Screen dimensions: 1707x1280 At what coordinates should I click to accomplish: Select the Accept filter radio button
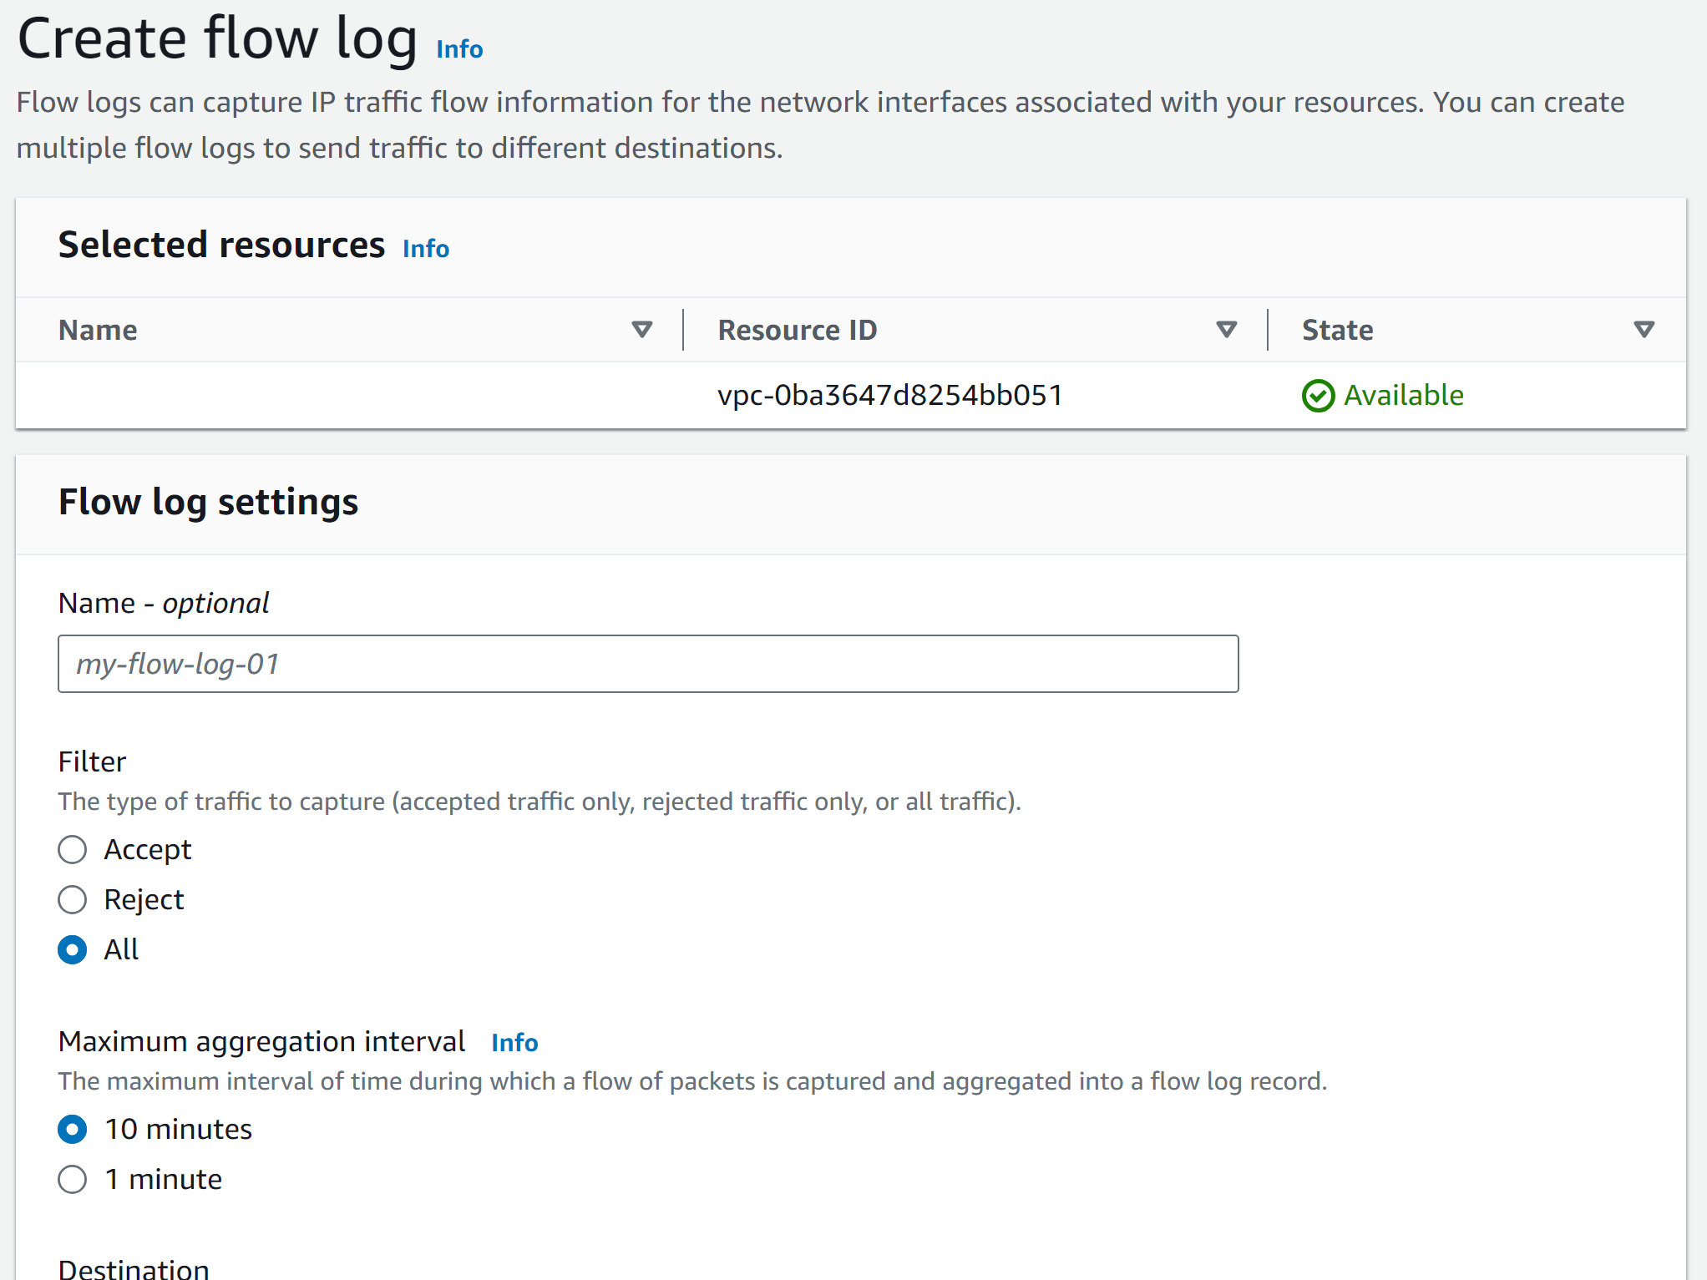[73, 850]
